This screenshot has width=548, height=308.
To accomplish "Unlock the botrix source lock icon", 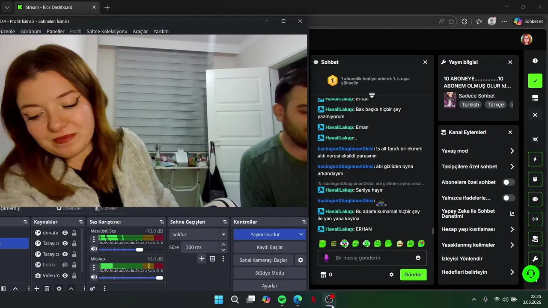I will click(x=74, y=265).
